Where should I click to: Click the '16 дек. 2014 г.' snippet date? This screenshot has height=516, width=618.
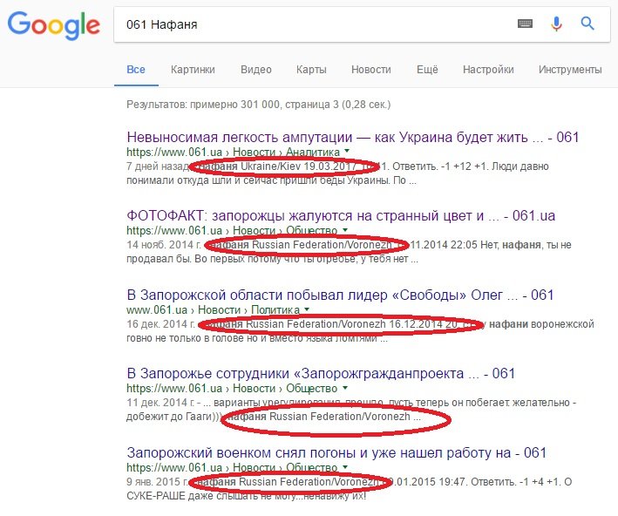click(x=160, y=324)
